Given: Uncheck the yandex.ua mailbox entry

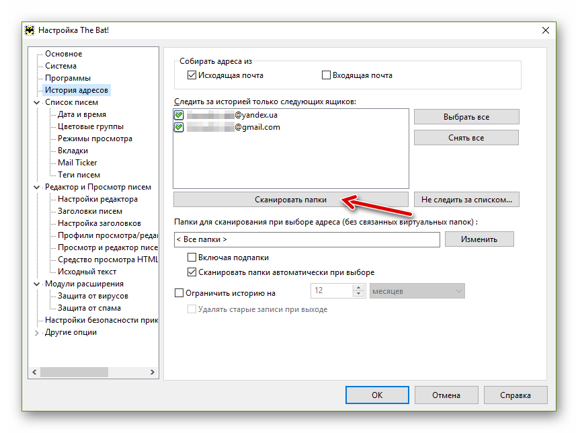Looking at the screenshot, I should (x=179, y=115).
